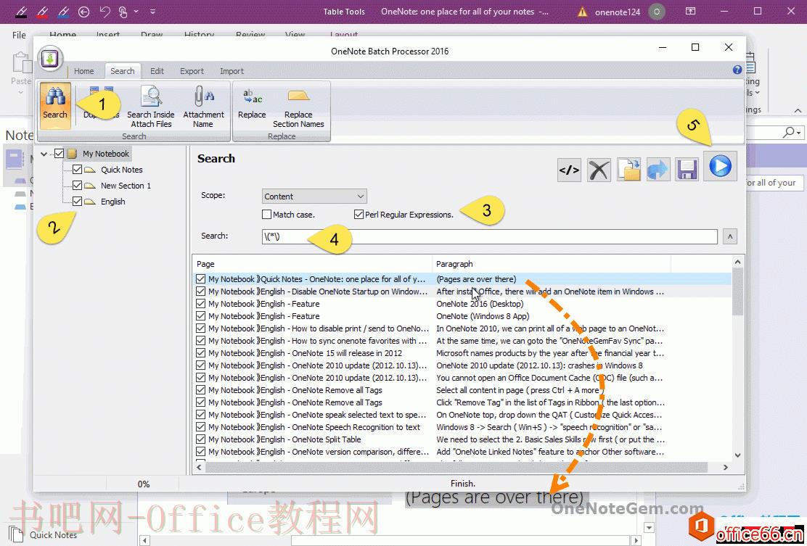The width and height of the screenshot is (807, 546).
Task: Switch to the Edit tab
Action: [157, 71]
